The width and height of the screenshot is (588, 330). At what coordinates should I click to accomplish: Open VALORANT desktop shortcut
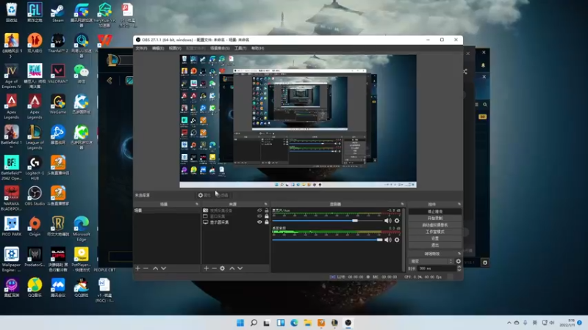coord(58,74)
